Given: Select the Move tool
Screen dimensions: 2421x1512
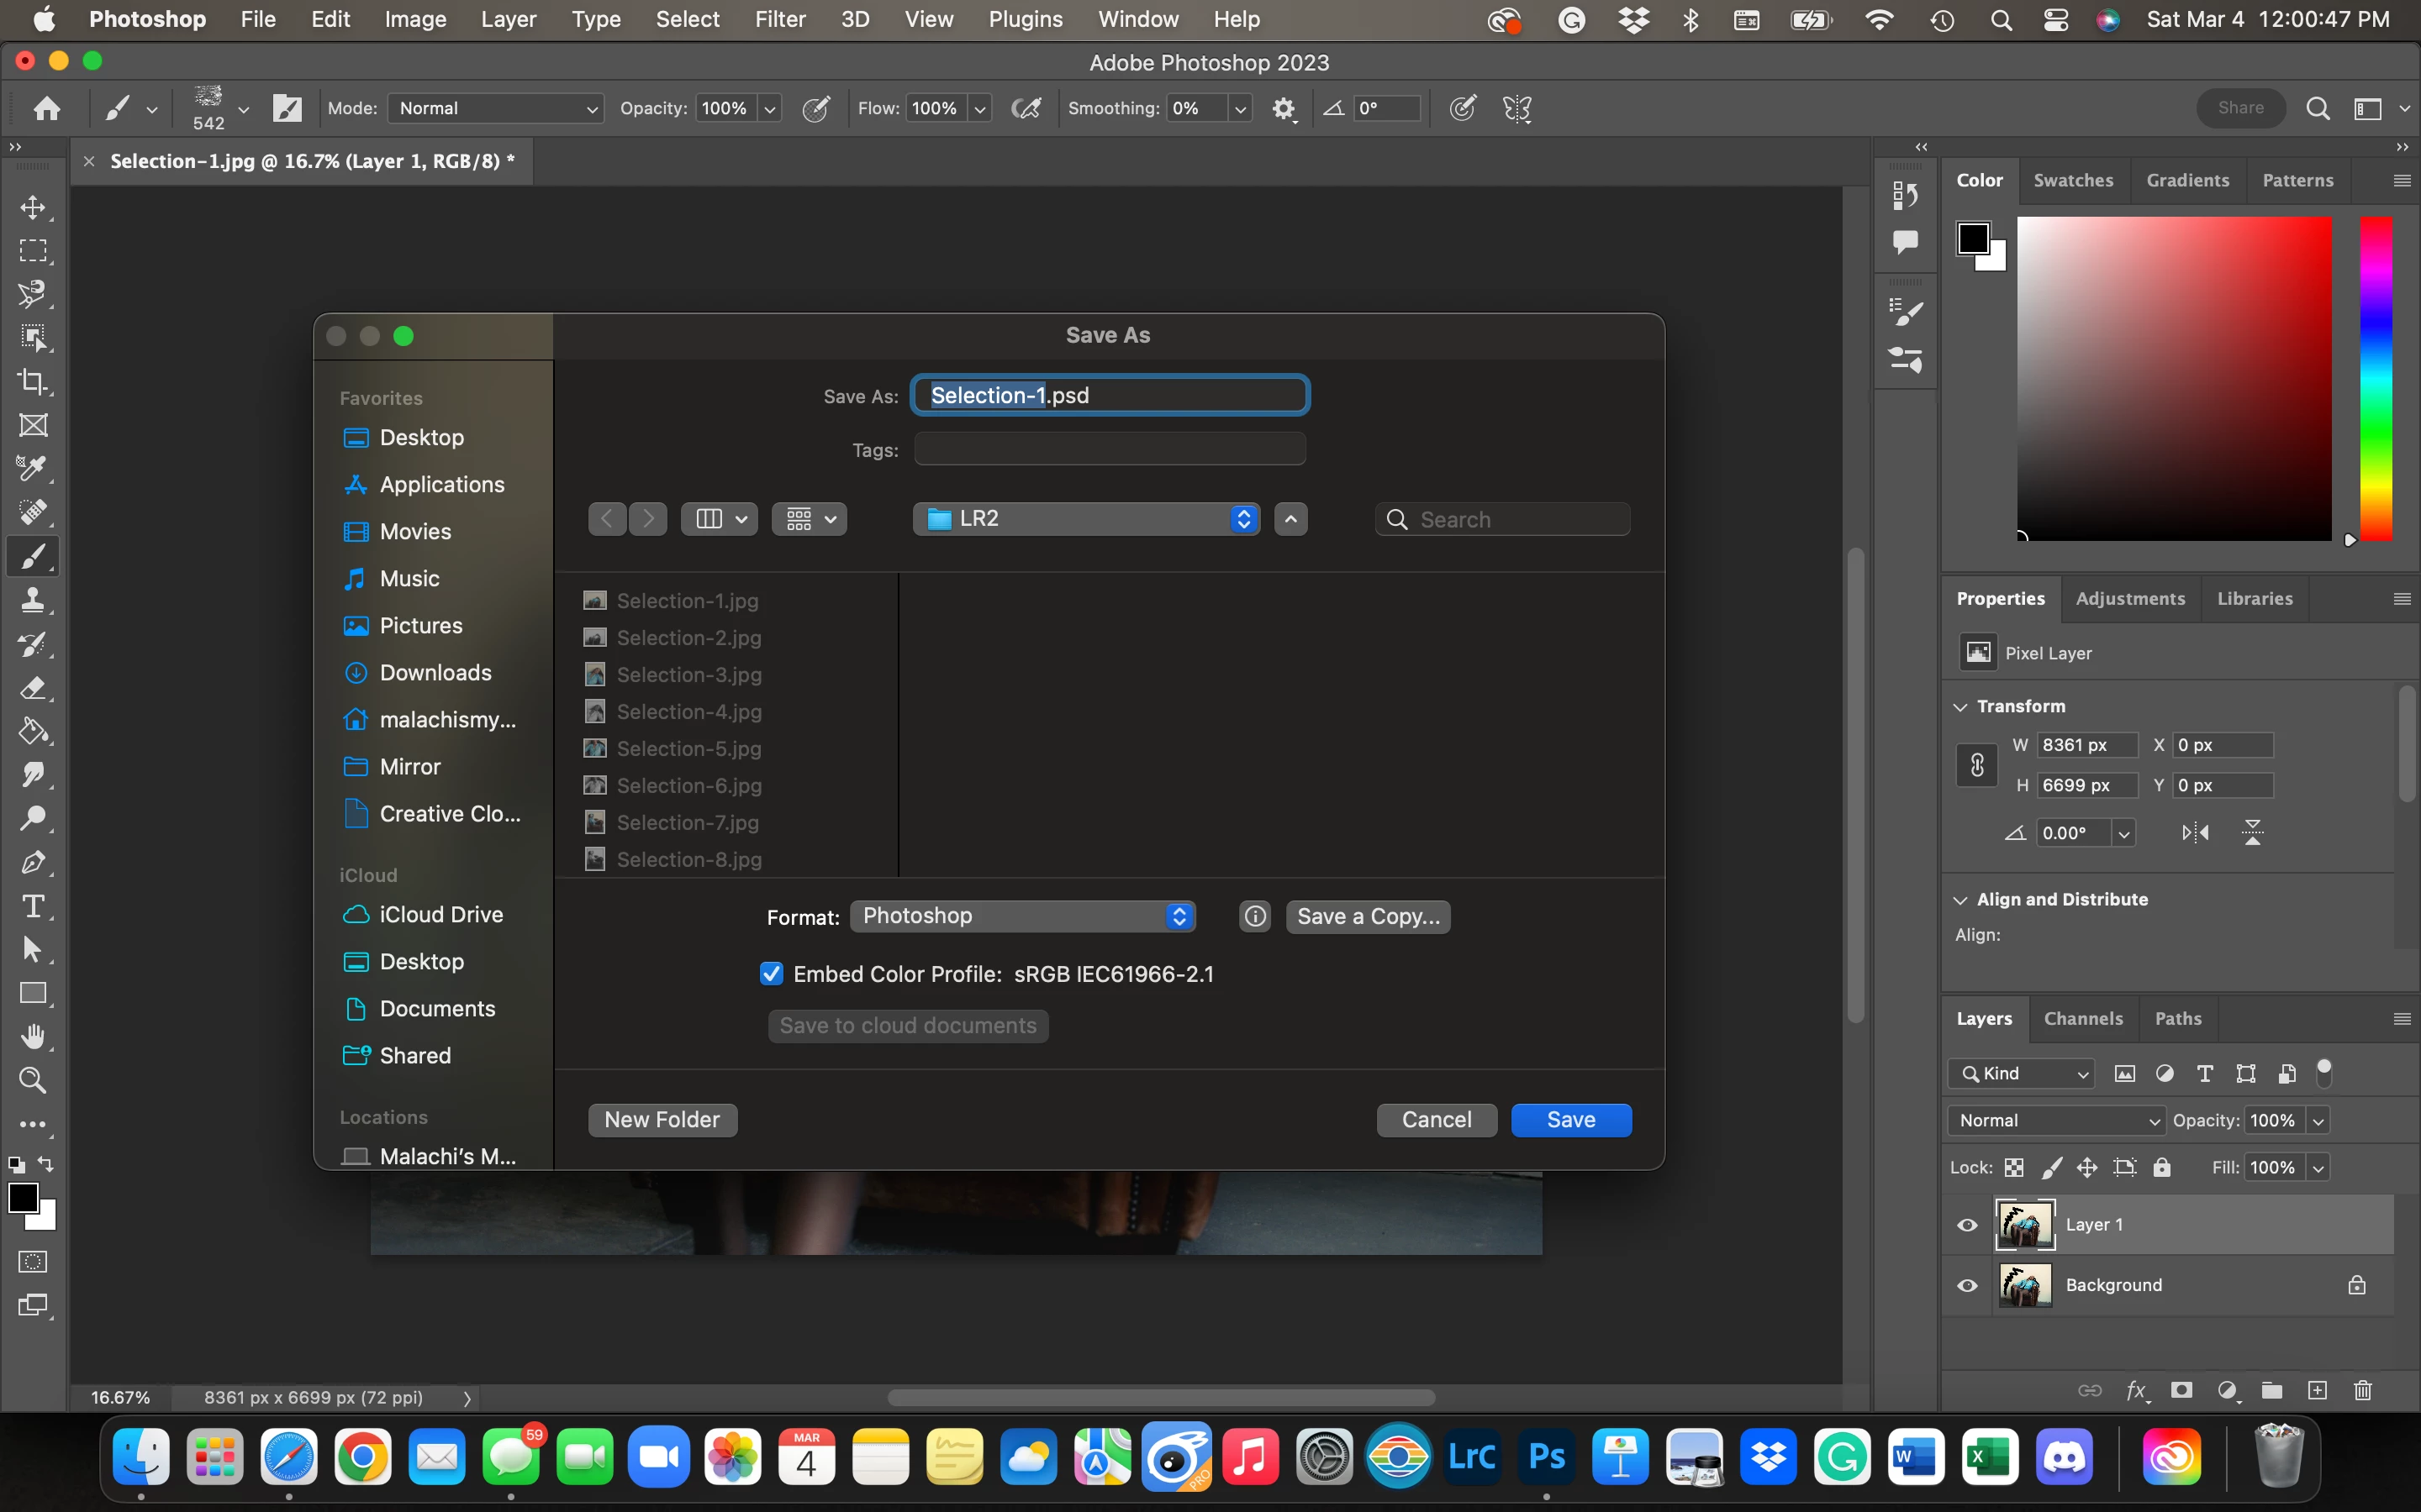Looking at the screenshot, I should [x=33, y=207].
